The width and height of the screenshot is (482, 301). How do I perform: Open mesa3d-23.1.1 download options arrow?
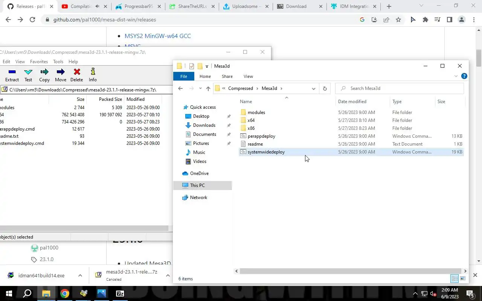click(x=168, y=275)
